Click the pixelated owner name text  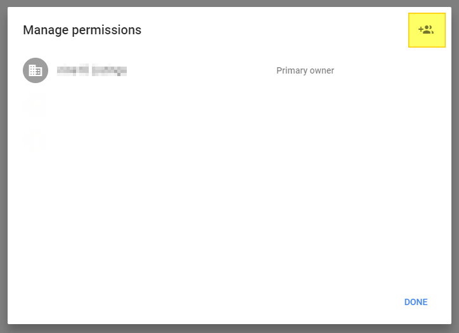coord(92,70)
